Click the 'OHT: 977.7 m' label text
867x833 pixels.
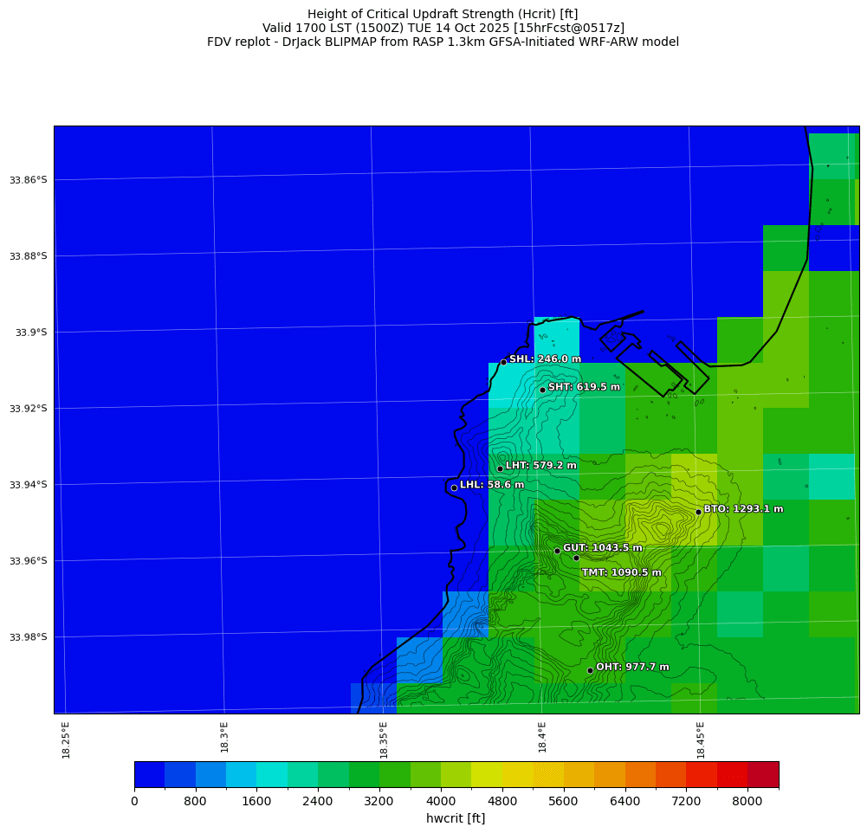click(x=632, y=668)
